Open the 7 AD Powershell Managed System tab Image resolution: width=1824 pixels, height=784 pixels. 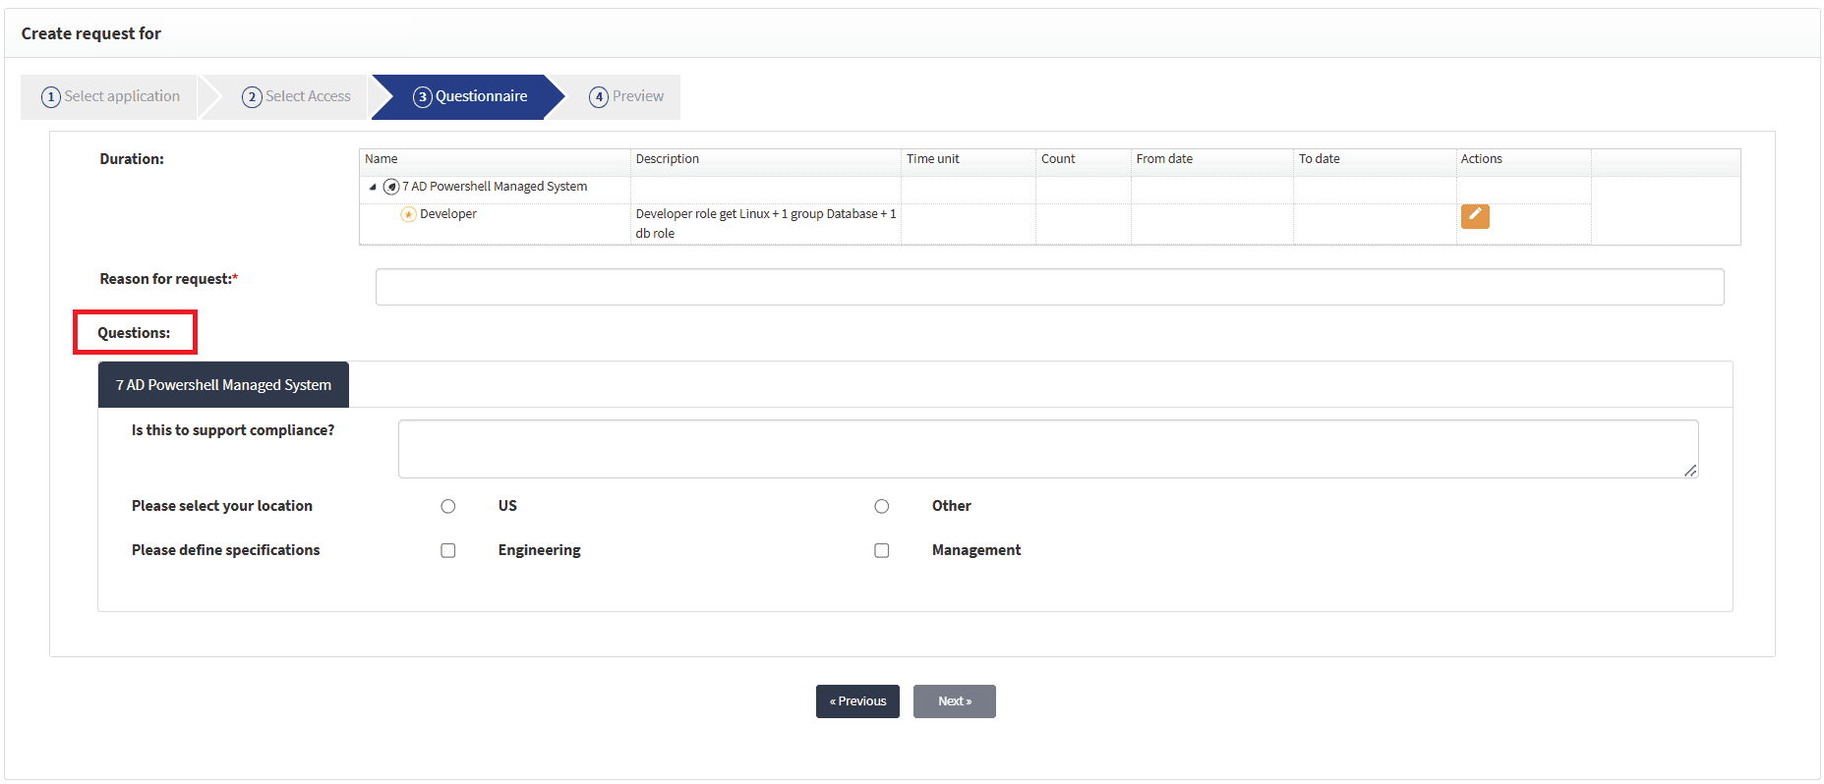[223, 385]
